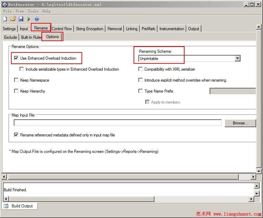Click the Build Output tab icon

tap(6, 206)
